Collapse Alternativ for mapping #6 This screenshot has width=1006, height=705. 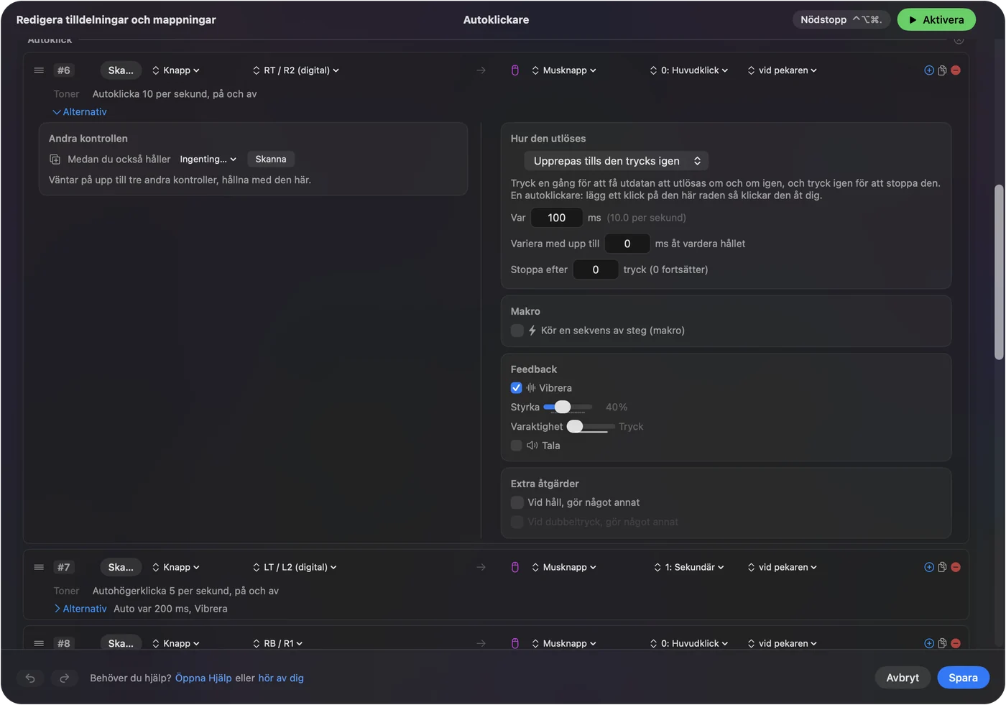pos(80,112)
